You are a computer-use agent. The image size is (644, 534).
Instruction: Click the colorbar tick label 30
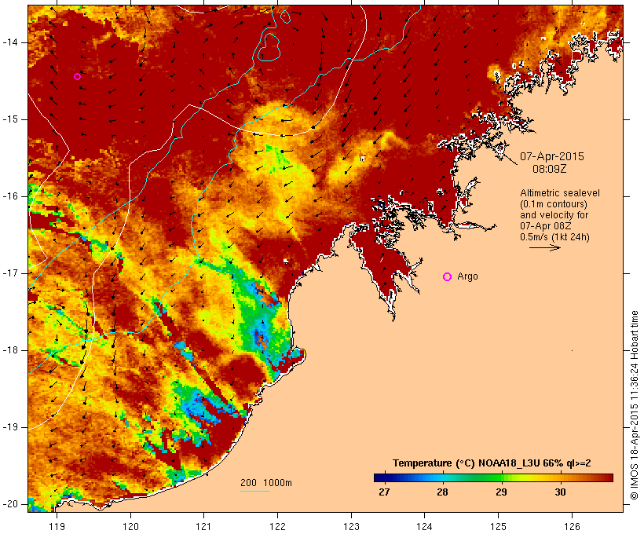pos(560,492)
